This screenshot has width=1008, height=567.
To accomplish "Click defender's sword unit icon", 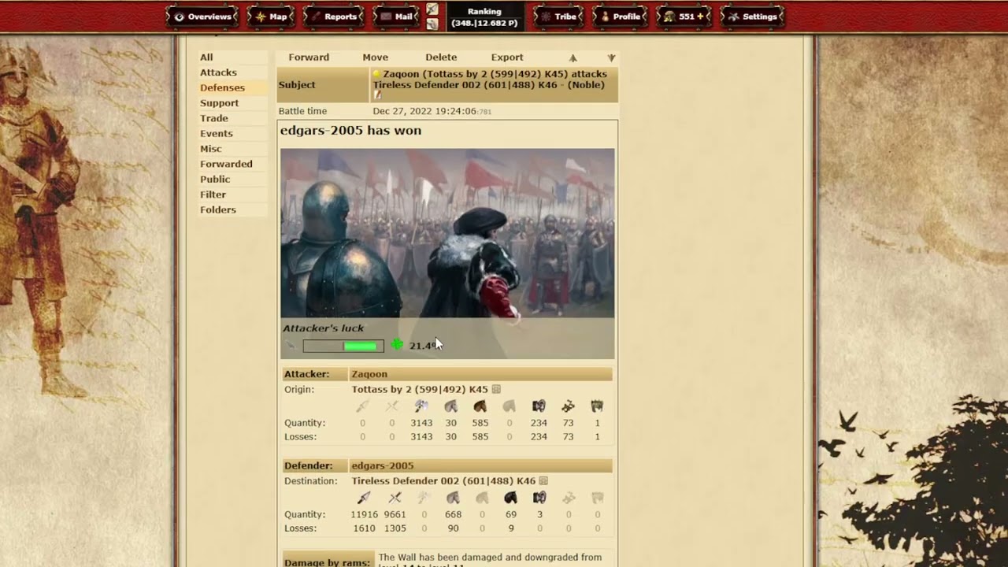I will tap(395, 498).
